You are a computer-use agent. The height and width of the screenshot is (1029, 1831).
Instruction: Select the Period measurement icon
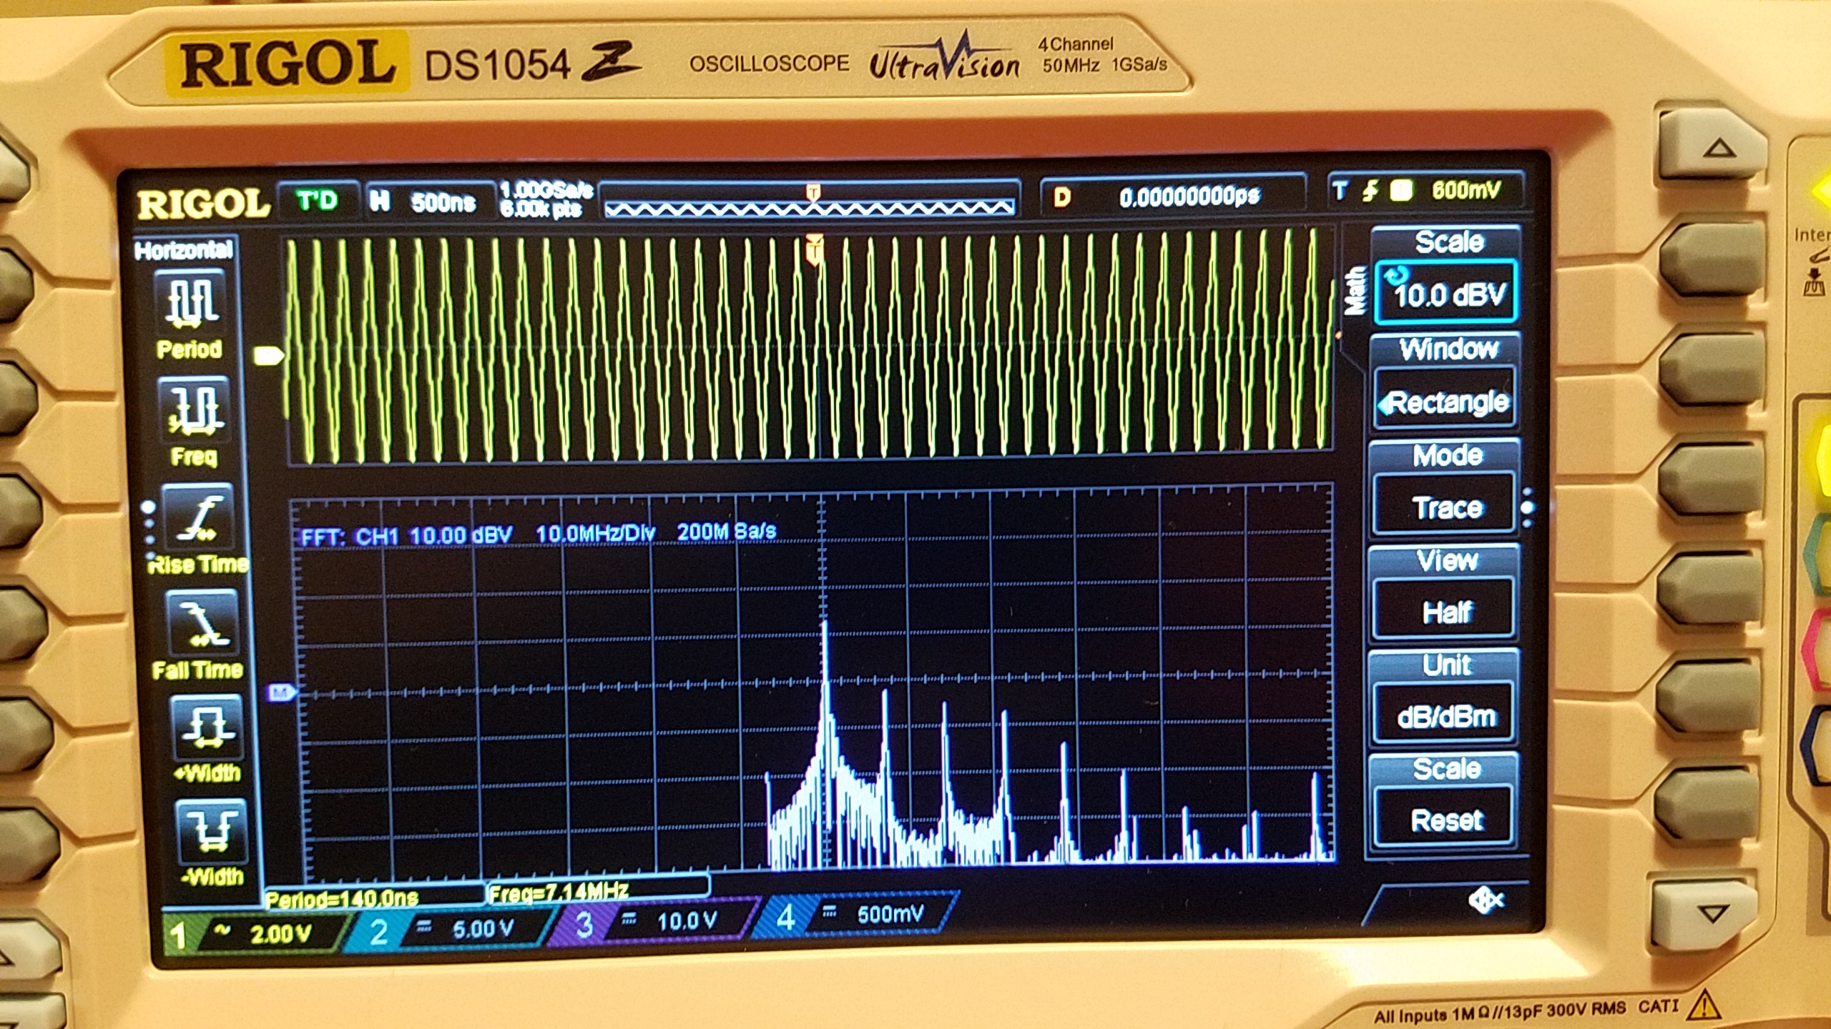point(191,303)
